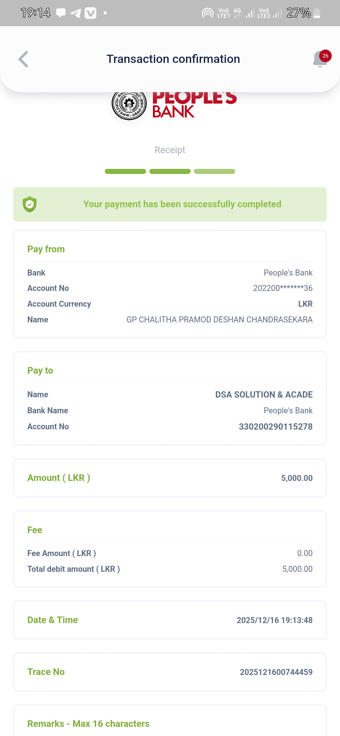The height and width of the screenshot is (736, 340).
Task: Select the recipient account number 330200290115278
Action: [275, 427]
